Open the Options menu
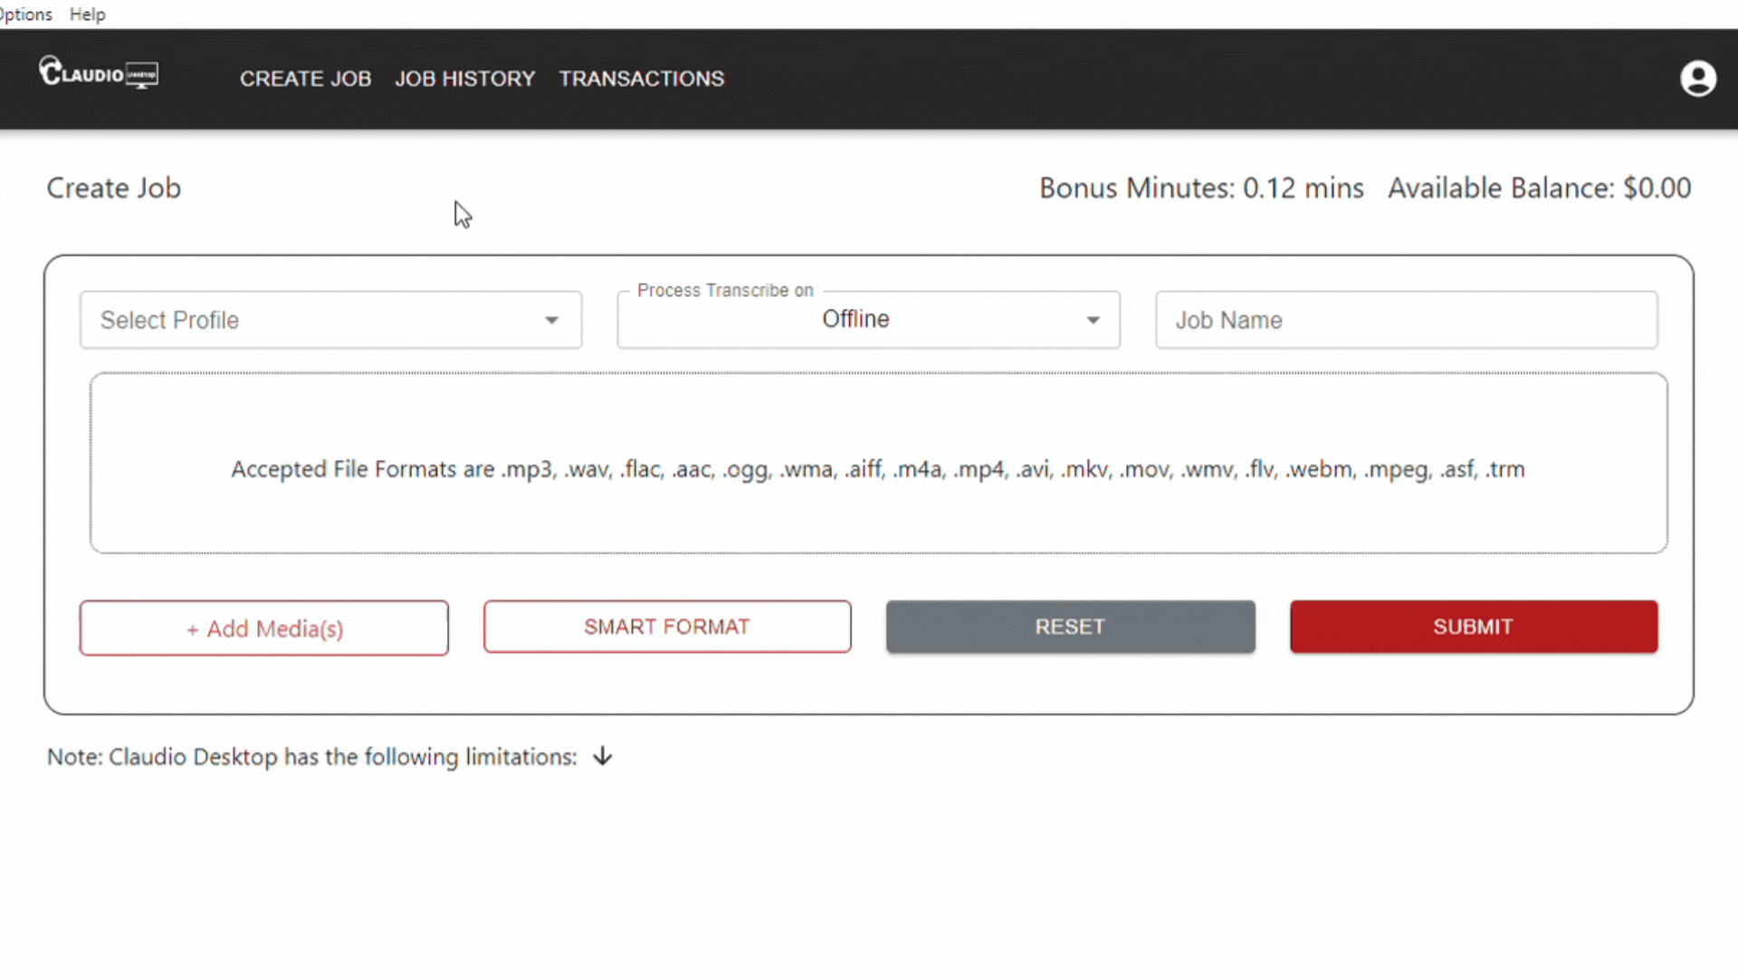Screen dimensions: 1738x978 point(25,14)
